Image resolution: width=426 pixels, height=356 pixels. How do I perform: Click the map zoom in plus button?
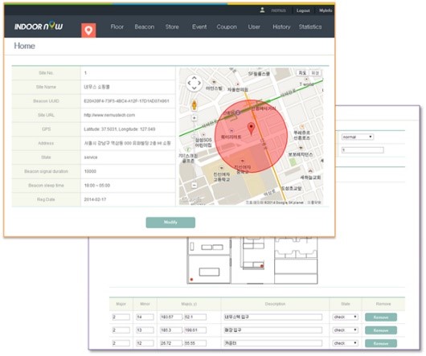194,118
